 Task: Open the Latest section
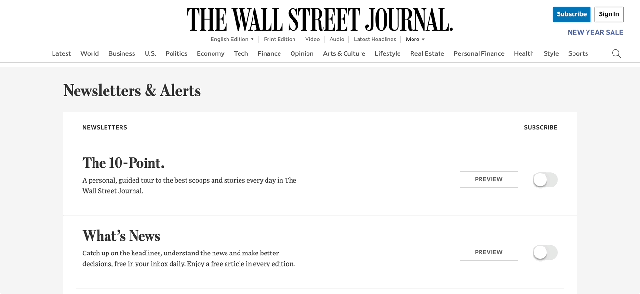pyautogui.click(x=61, y=53)
